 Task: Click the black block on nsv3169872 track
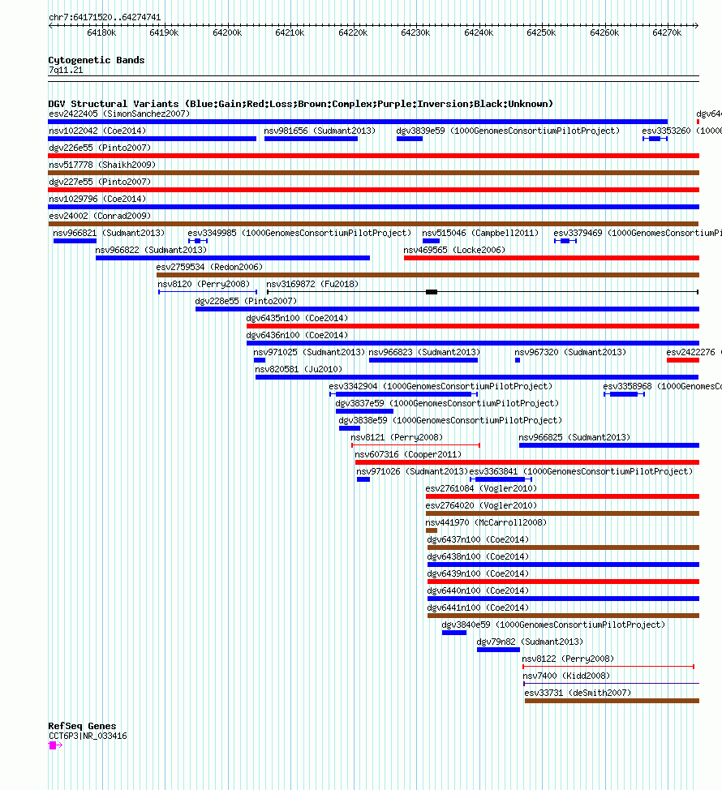[432, 292]
